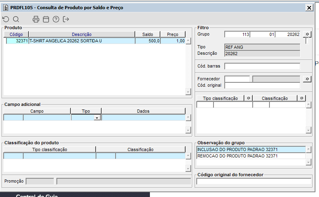The height and width of the screenshot is (197, 319).
Task: Click the Fornecedor code input field
Action: tap(237, 79)
